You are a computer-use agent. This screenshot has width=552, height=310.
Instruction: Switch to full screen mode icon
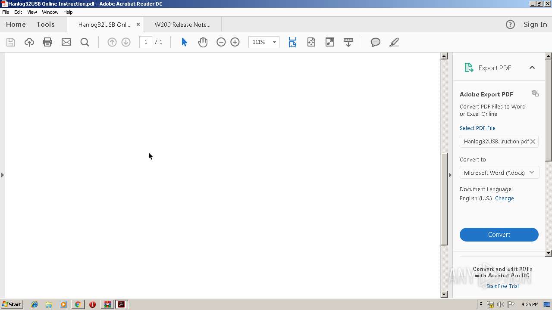[329, 42]
